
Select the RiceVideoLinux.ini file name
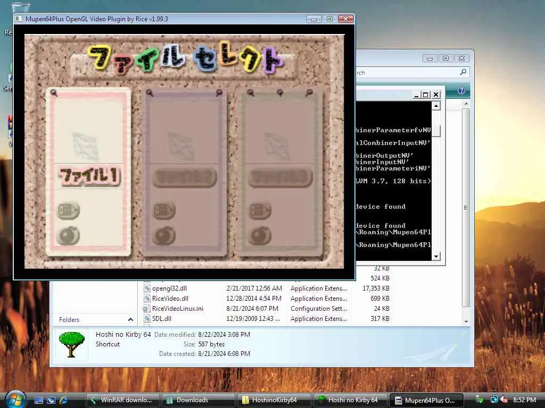click(x=178, y=309)
